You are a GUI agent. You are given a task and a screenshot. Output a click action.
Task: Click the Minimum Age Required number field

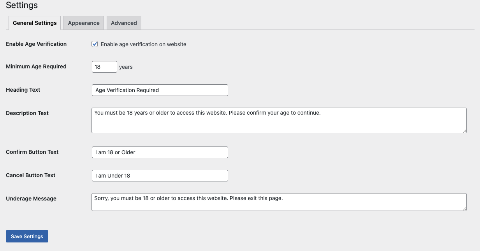(104, 67)
